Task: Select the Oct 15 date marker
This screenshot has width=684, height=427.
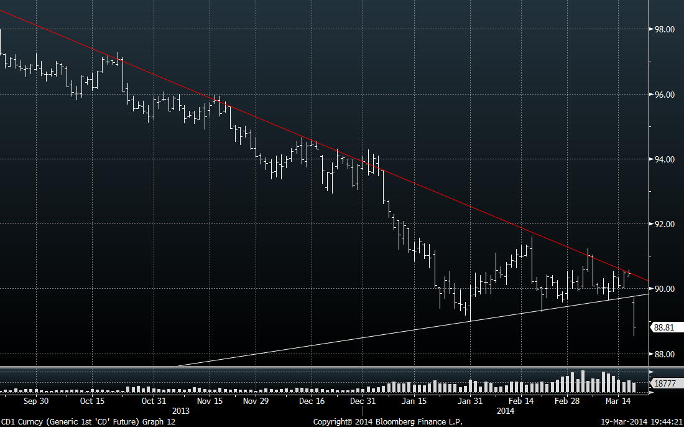Action: point(91,401)
